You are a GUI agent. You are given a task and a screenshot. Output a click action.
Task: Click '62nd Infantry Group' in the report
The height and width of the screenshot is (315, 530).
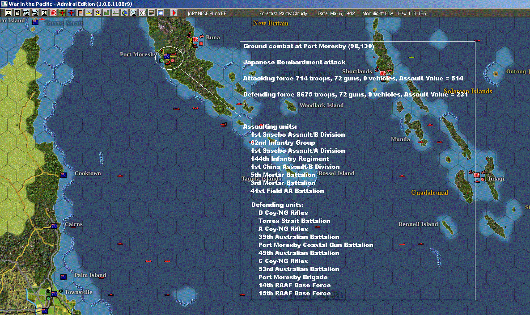(283, 143)
